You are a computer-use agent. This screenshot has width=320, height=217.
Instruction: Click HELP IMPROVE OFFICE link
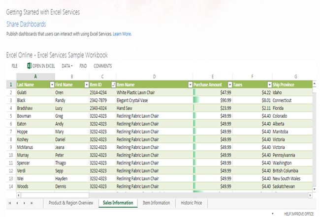point(299,214)
